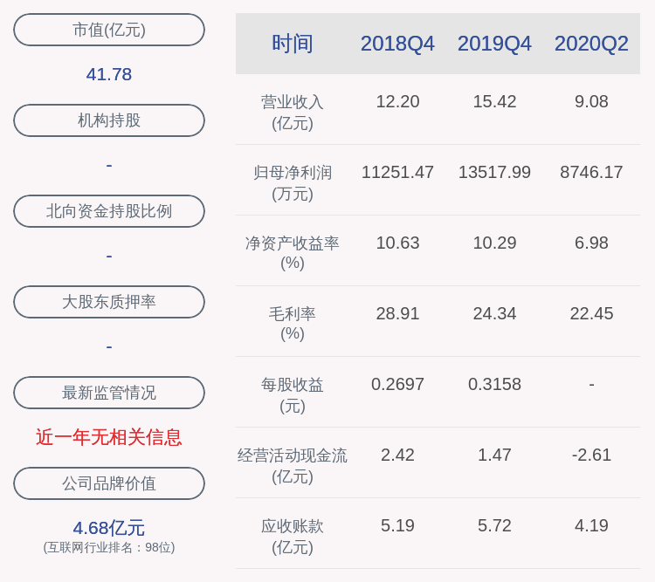Click the 北向资金持股比例 pill button
This screenshot has width=655, height=582.
click(x=109, y=211)
